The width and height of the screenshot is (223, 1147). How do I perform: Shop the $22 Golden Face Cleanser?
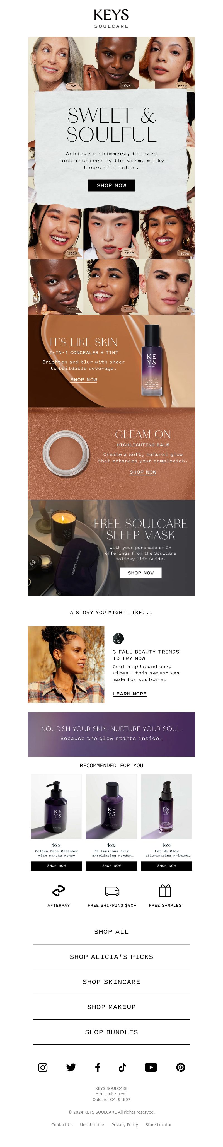(57, 866)
